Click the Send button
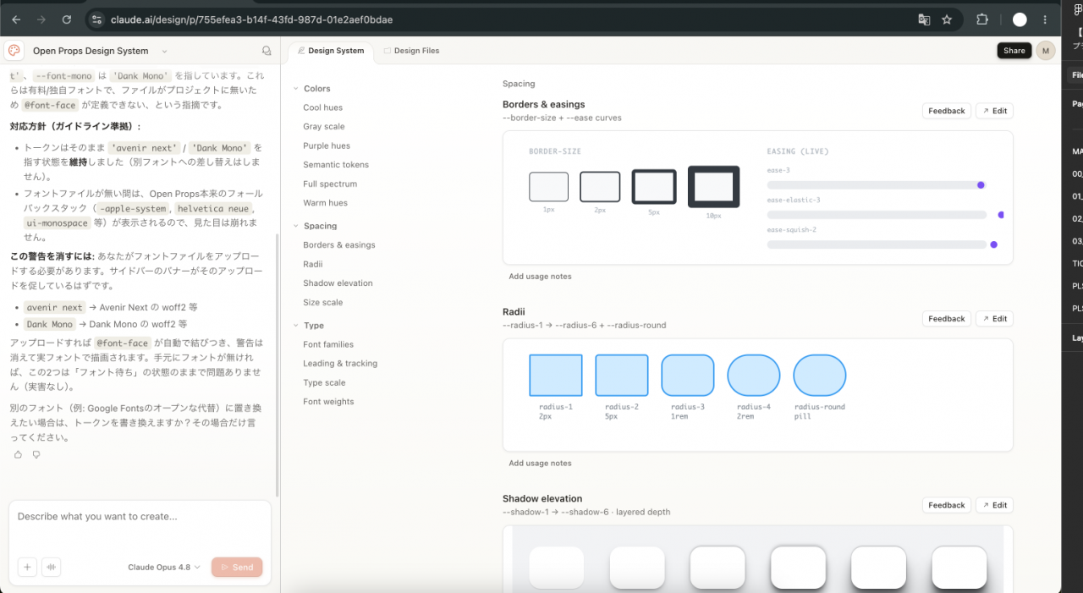Viewport: 1083px width, 593px height. coord(237,567)
